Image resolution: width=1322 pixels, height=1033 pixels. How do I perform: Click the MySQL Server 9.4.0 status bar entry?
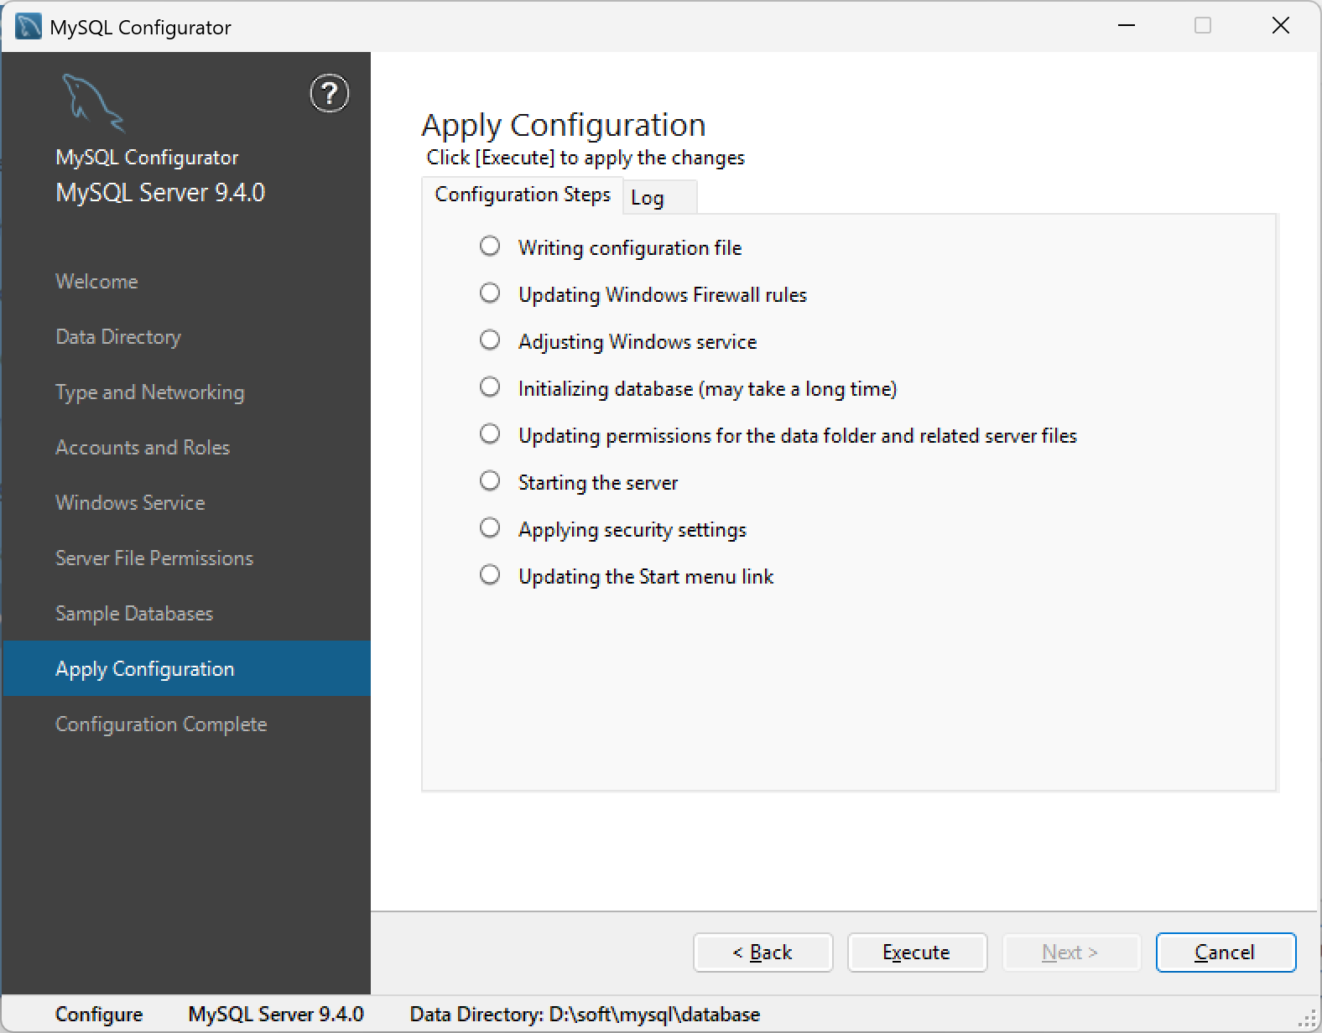pos(276,1015)
